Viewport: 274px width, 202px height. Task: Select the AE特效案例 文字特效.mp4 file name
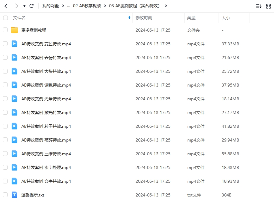[46, 181]
